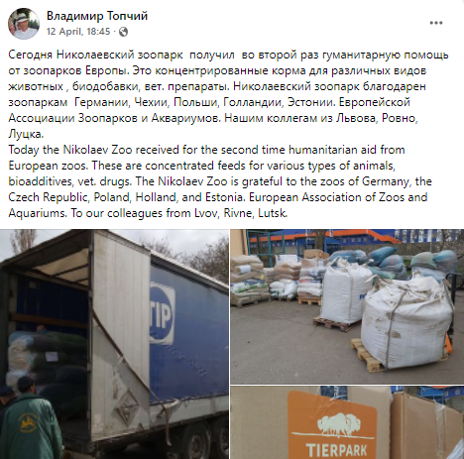Click the Russian paragraph starting with Сегодня
Image resolution: width=464 pixels, height=459 pixels.
coord(228,94)
